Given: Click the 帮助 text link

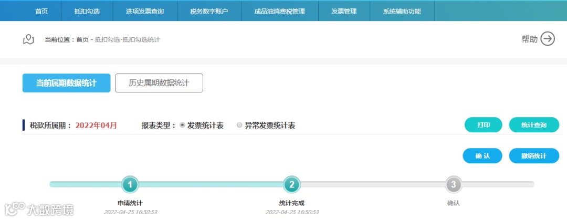Looking at the screenshot, I should click(x=529, y=39).
